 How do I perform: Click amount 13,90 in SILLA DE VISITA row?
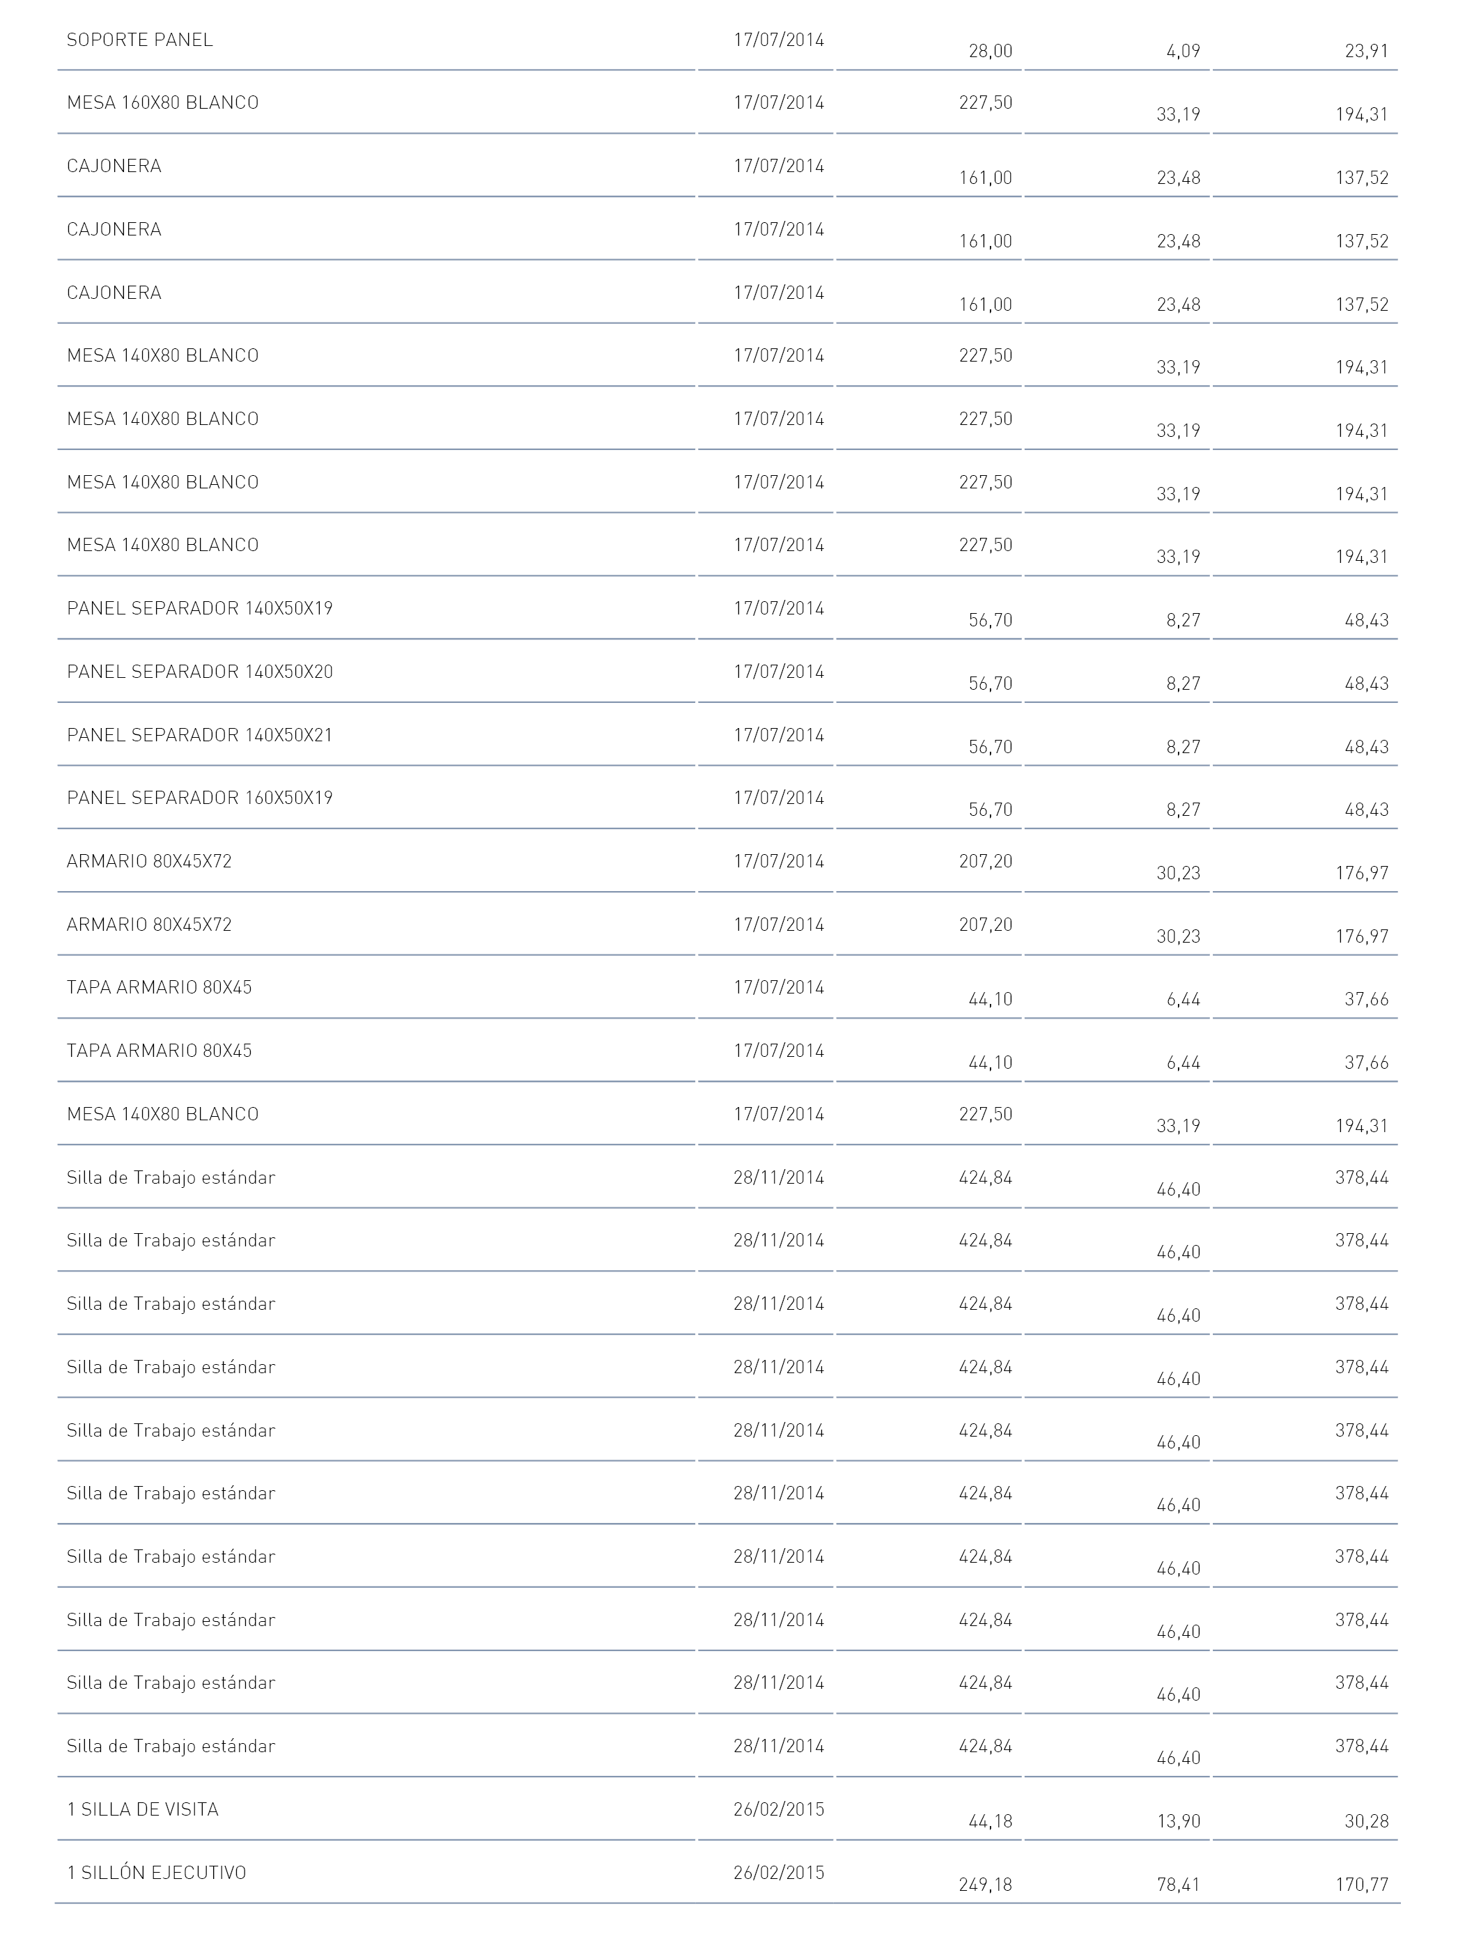point(1179,1821)
